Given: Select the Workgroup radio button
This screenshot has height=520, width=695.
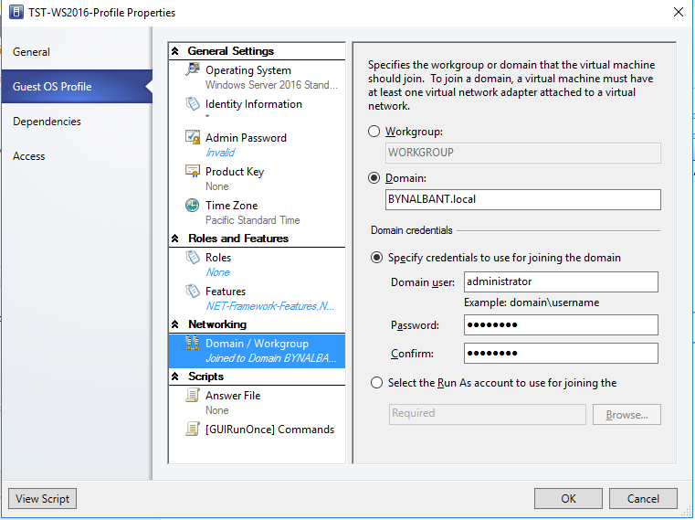Looking at the screenshot, I should [374, 132].
